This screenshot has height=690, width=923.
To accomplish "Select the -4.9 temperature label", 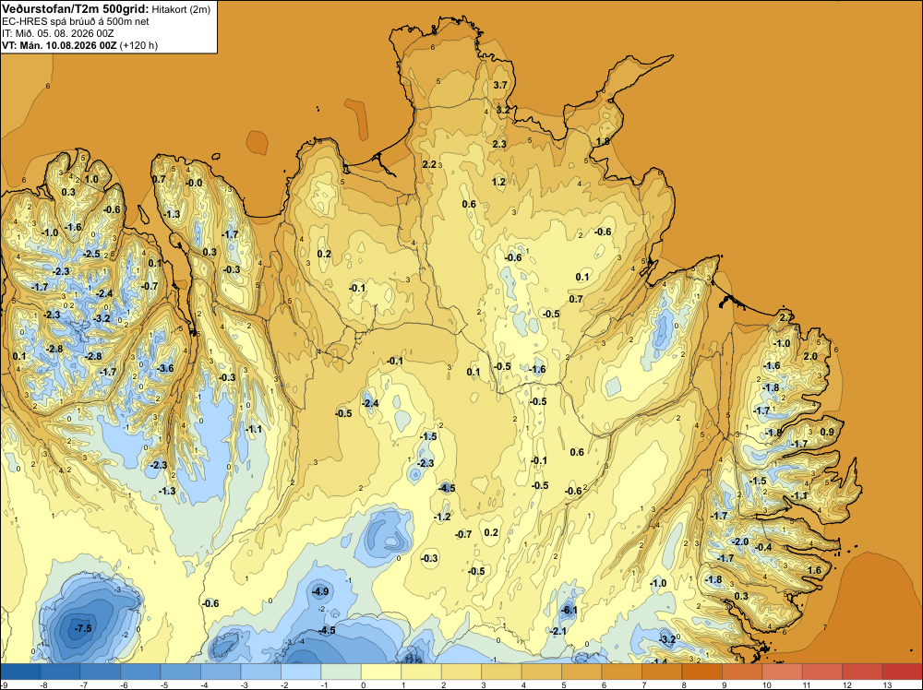I will pyautogui.click(x=321, y=592).
